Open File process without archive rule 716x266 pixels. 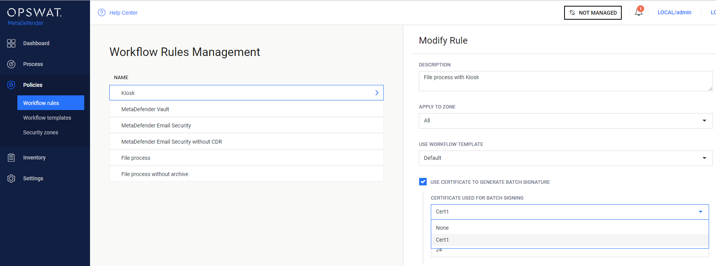tap(247, 174)
